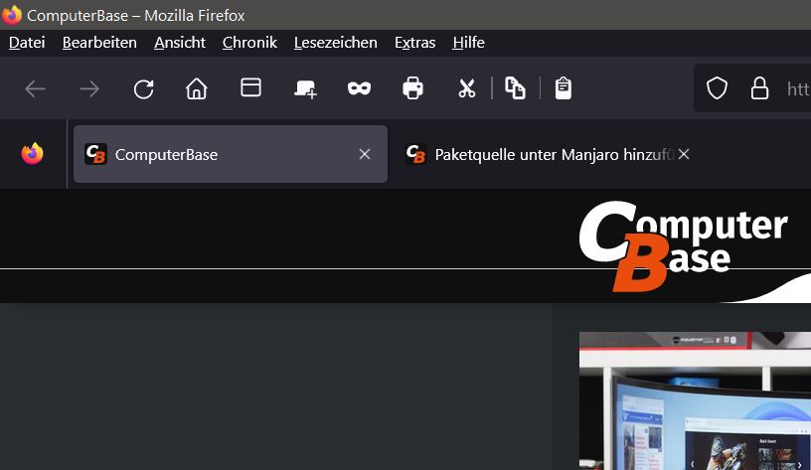Print this page with the printer icon
This screenshot has width=811, height=470.
[412, 87]
